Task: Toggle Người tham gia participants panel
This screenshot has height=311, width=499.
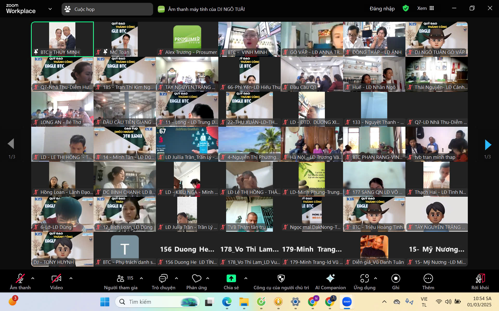Action: (x=121, y=279)
